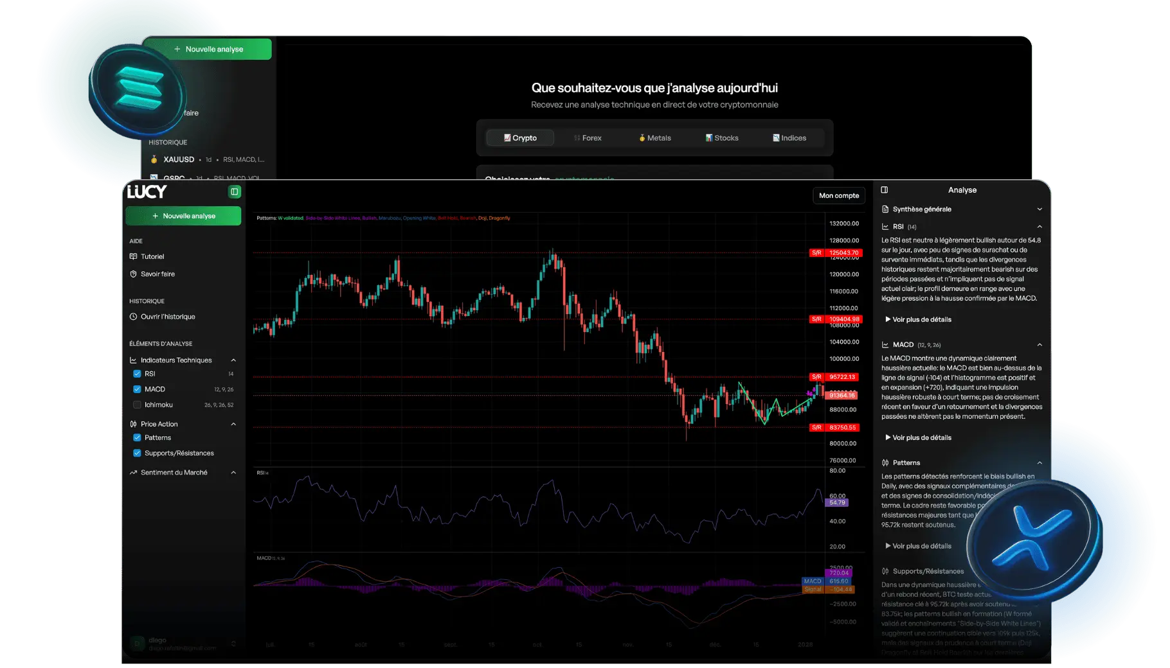
Task: Select the Crypto tab in back window
Action: coord(520,138)
